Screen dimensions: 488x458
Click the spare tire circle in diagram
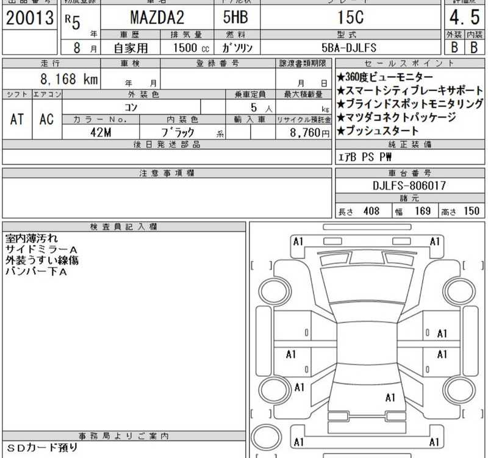coord(267,437)
